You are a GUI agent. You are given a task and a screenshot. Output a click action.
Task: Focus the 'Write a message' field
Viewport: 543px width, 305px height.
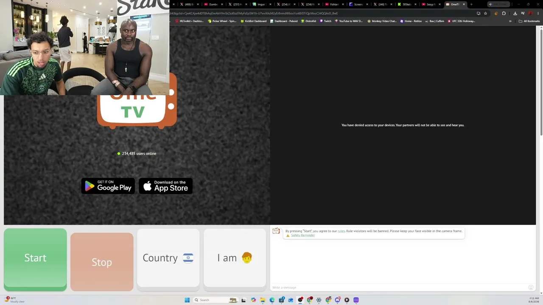(399, 288)
